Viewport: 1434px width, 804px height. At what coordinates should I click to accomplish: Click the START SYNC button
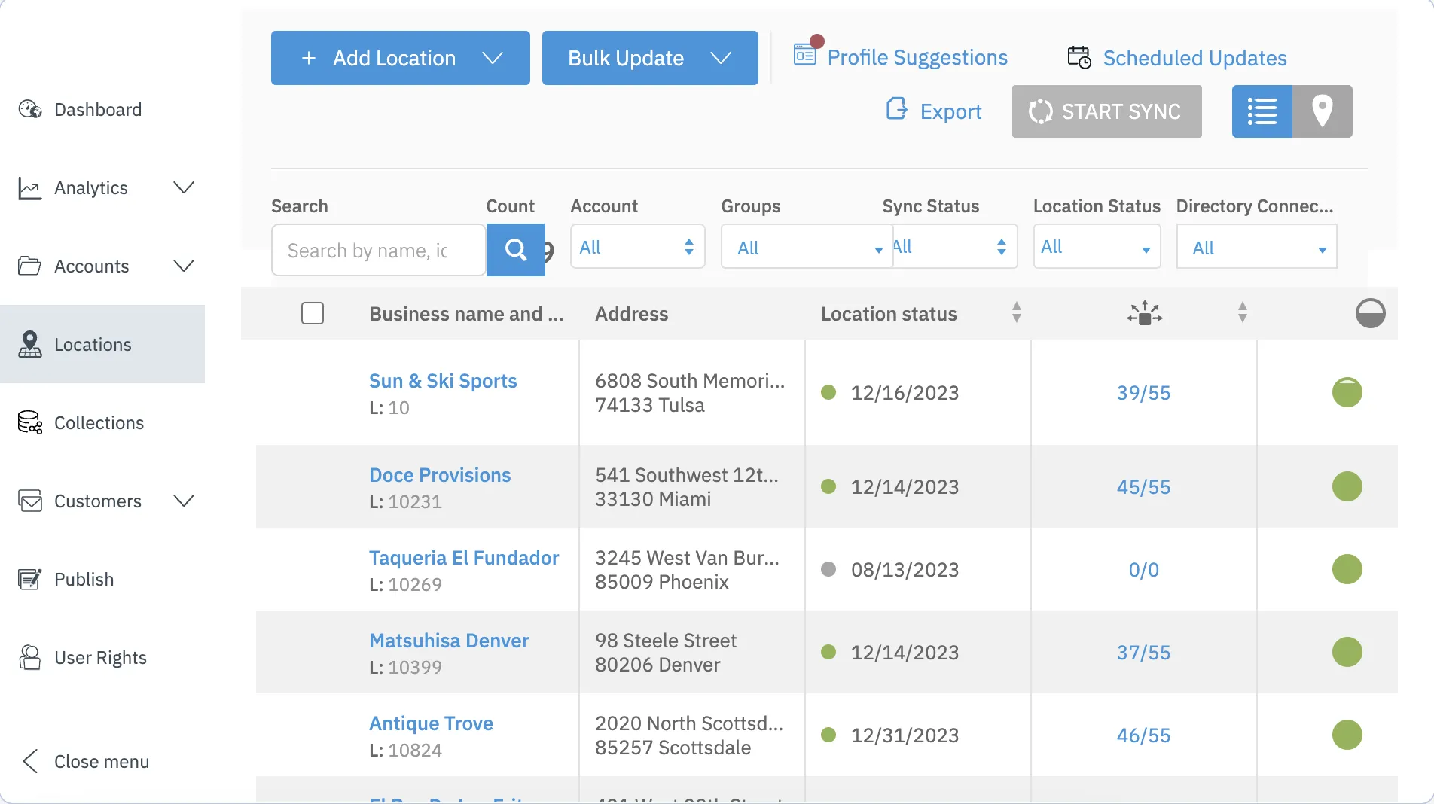(x=1107, y=111)
